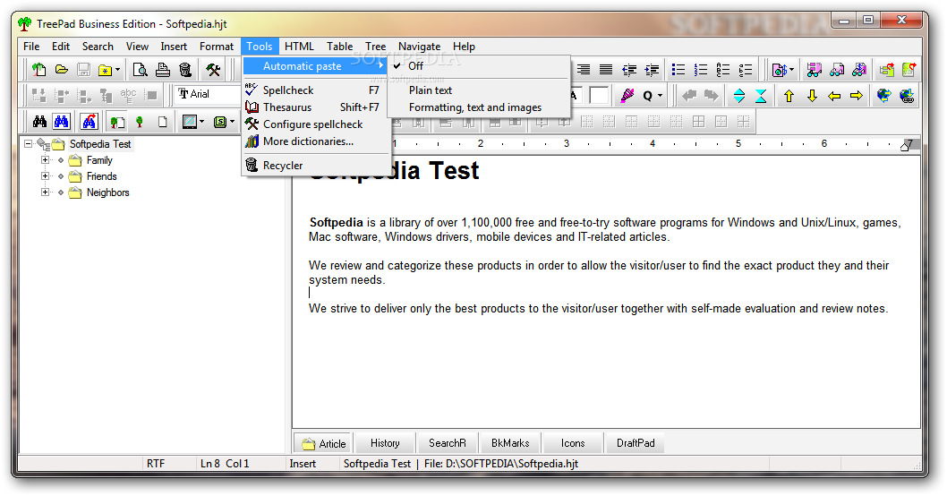Open the Navigate menu
The height and width of the screenshot is (496, 947).
(x=419, y=47)
